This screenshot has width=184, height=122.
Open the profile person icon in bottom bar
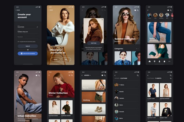click(x=159, y=61)
